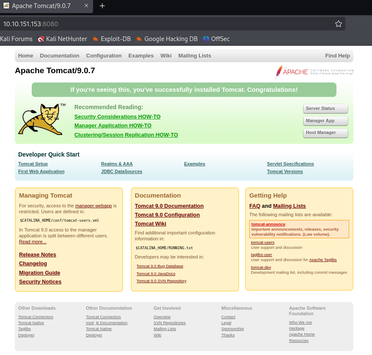Open the First Web Application link
The width and height of the screenshot is (372, 355).
[x=41, y=171]
